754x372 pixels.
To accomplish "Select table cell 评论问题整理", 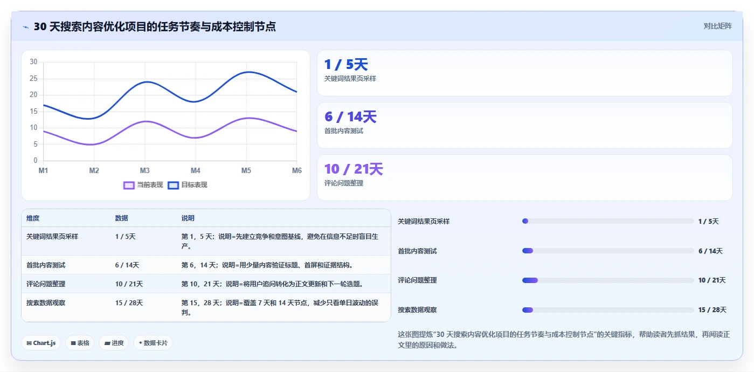I will 46,284.
